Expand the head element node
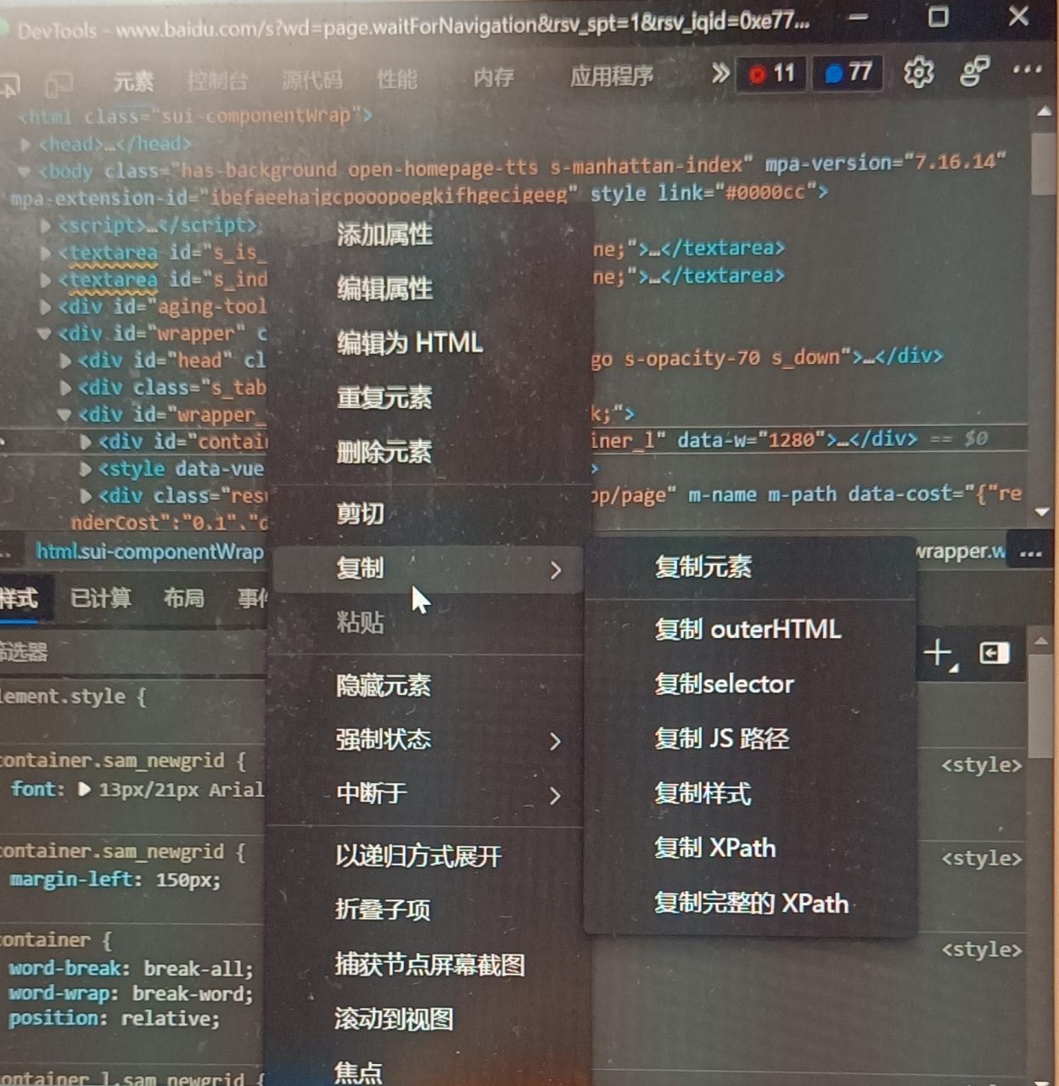 [26, 144]
